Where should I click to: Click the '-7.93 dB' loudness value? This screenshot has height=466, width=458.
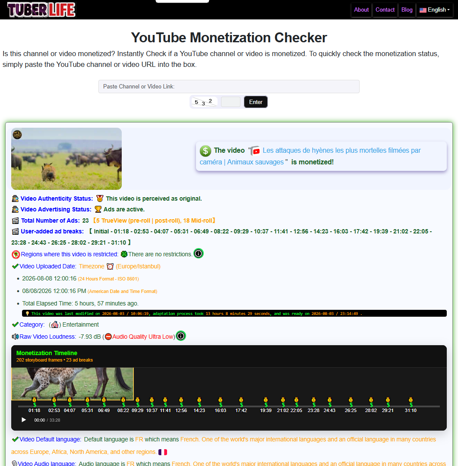click(x=89, y=337)
